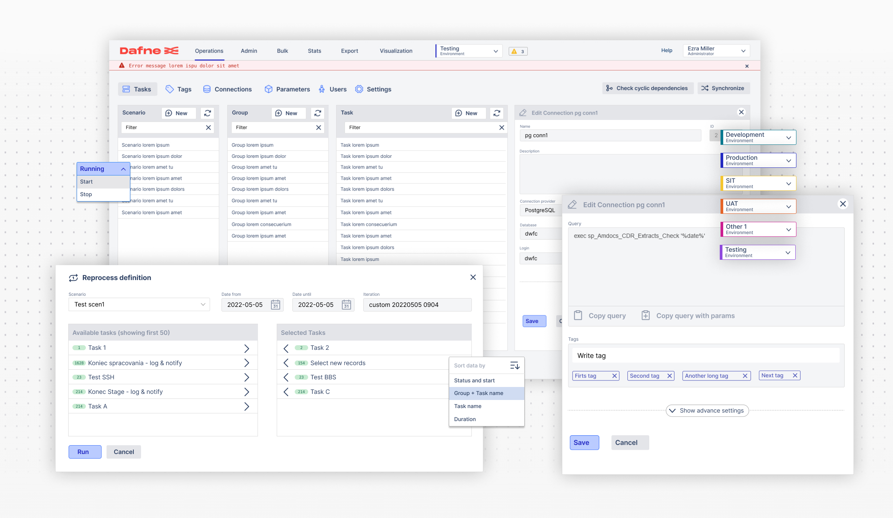Clear the Task filter field
Image resolution: width=893 pixels, height=518 pixels.
point(501,128)
